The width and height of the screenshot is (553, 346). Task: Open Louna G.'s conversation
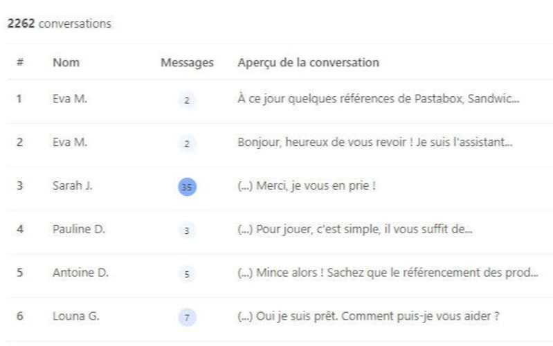tap(75, 316)
